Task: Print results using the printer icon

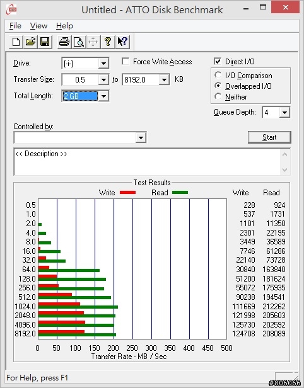Action: tap(64, 42)
